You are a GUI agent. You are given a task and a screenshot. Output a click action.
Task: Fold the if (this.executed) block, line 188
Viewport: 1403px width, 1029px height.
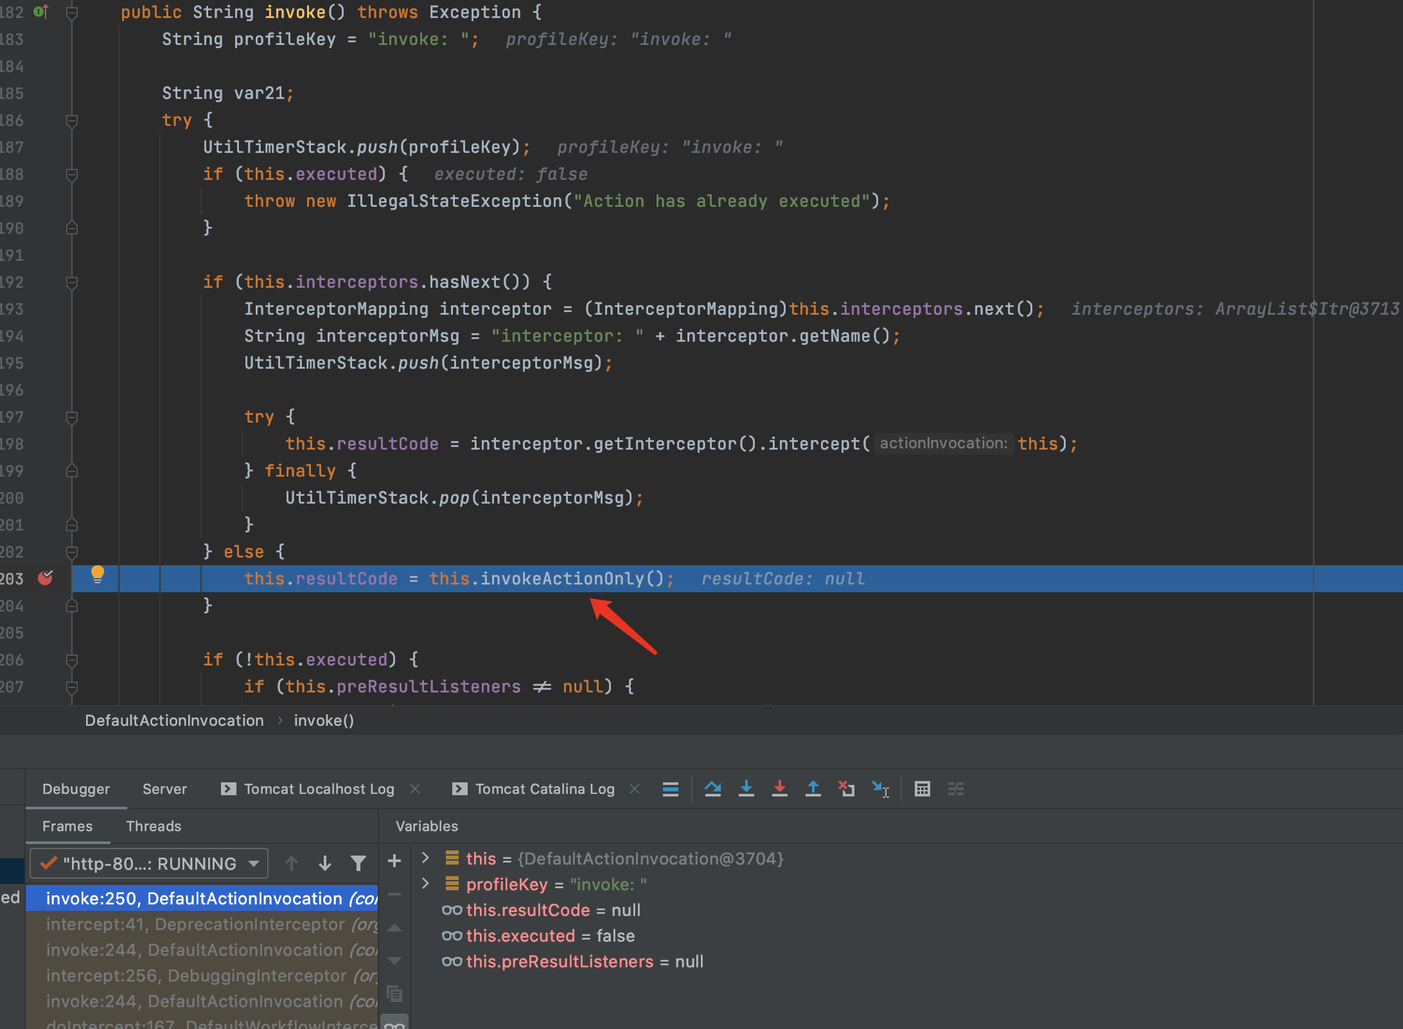[72, 174]
